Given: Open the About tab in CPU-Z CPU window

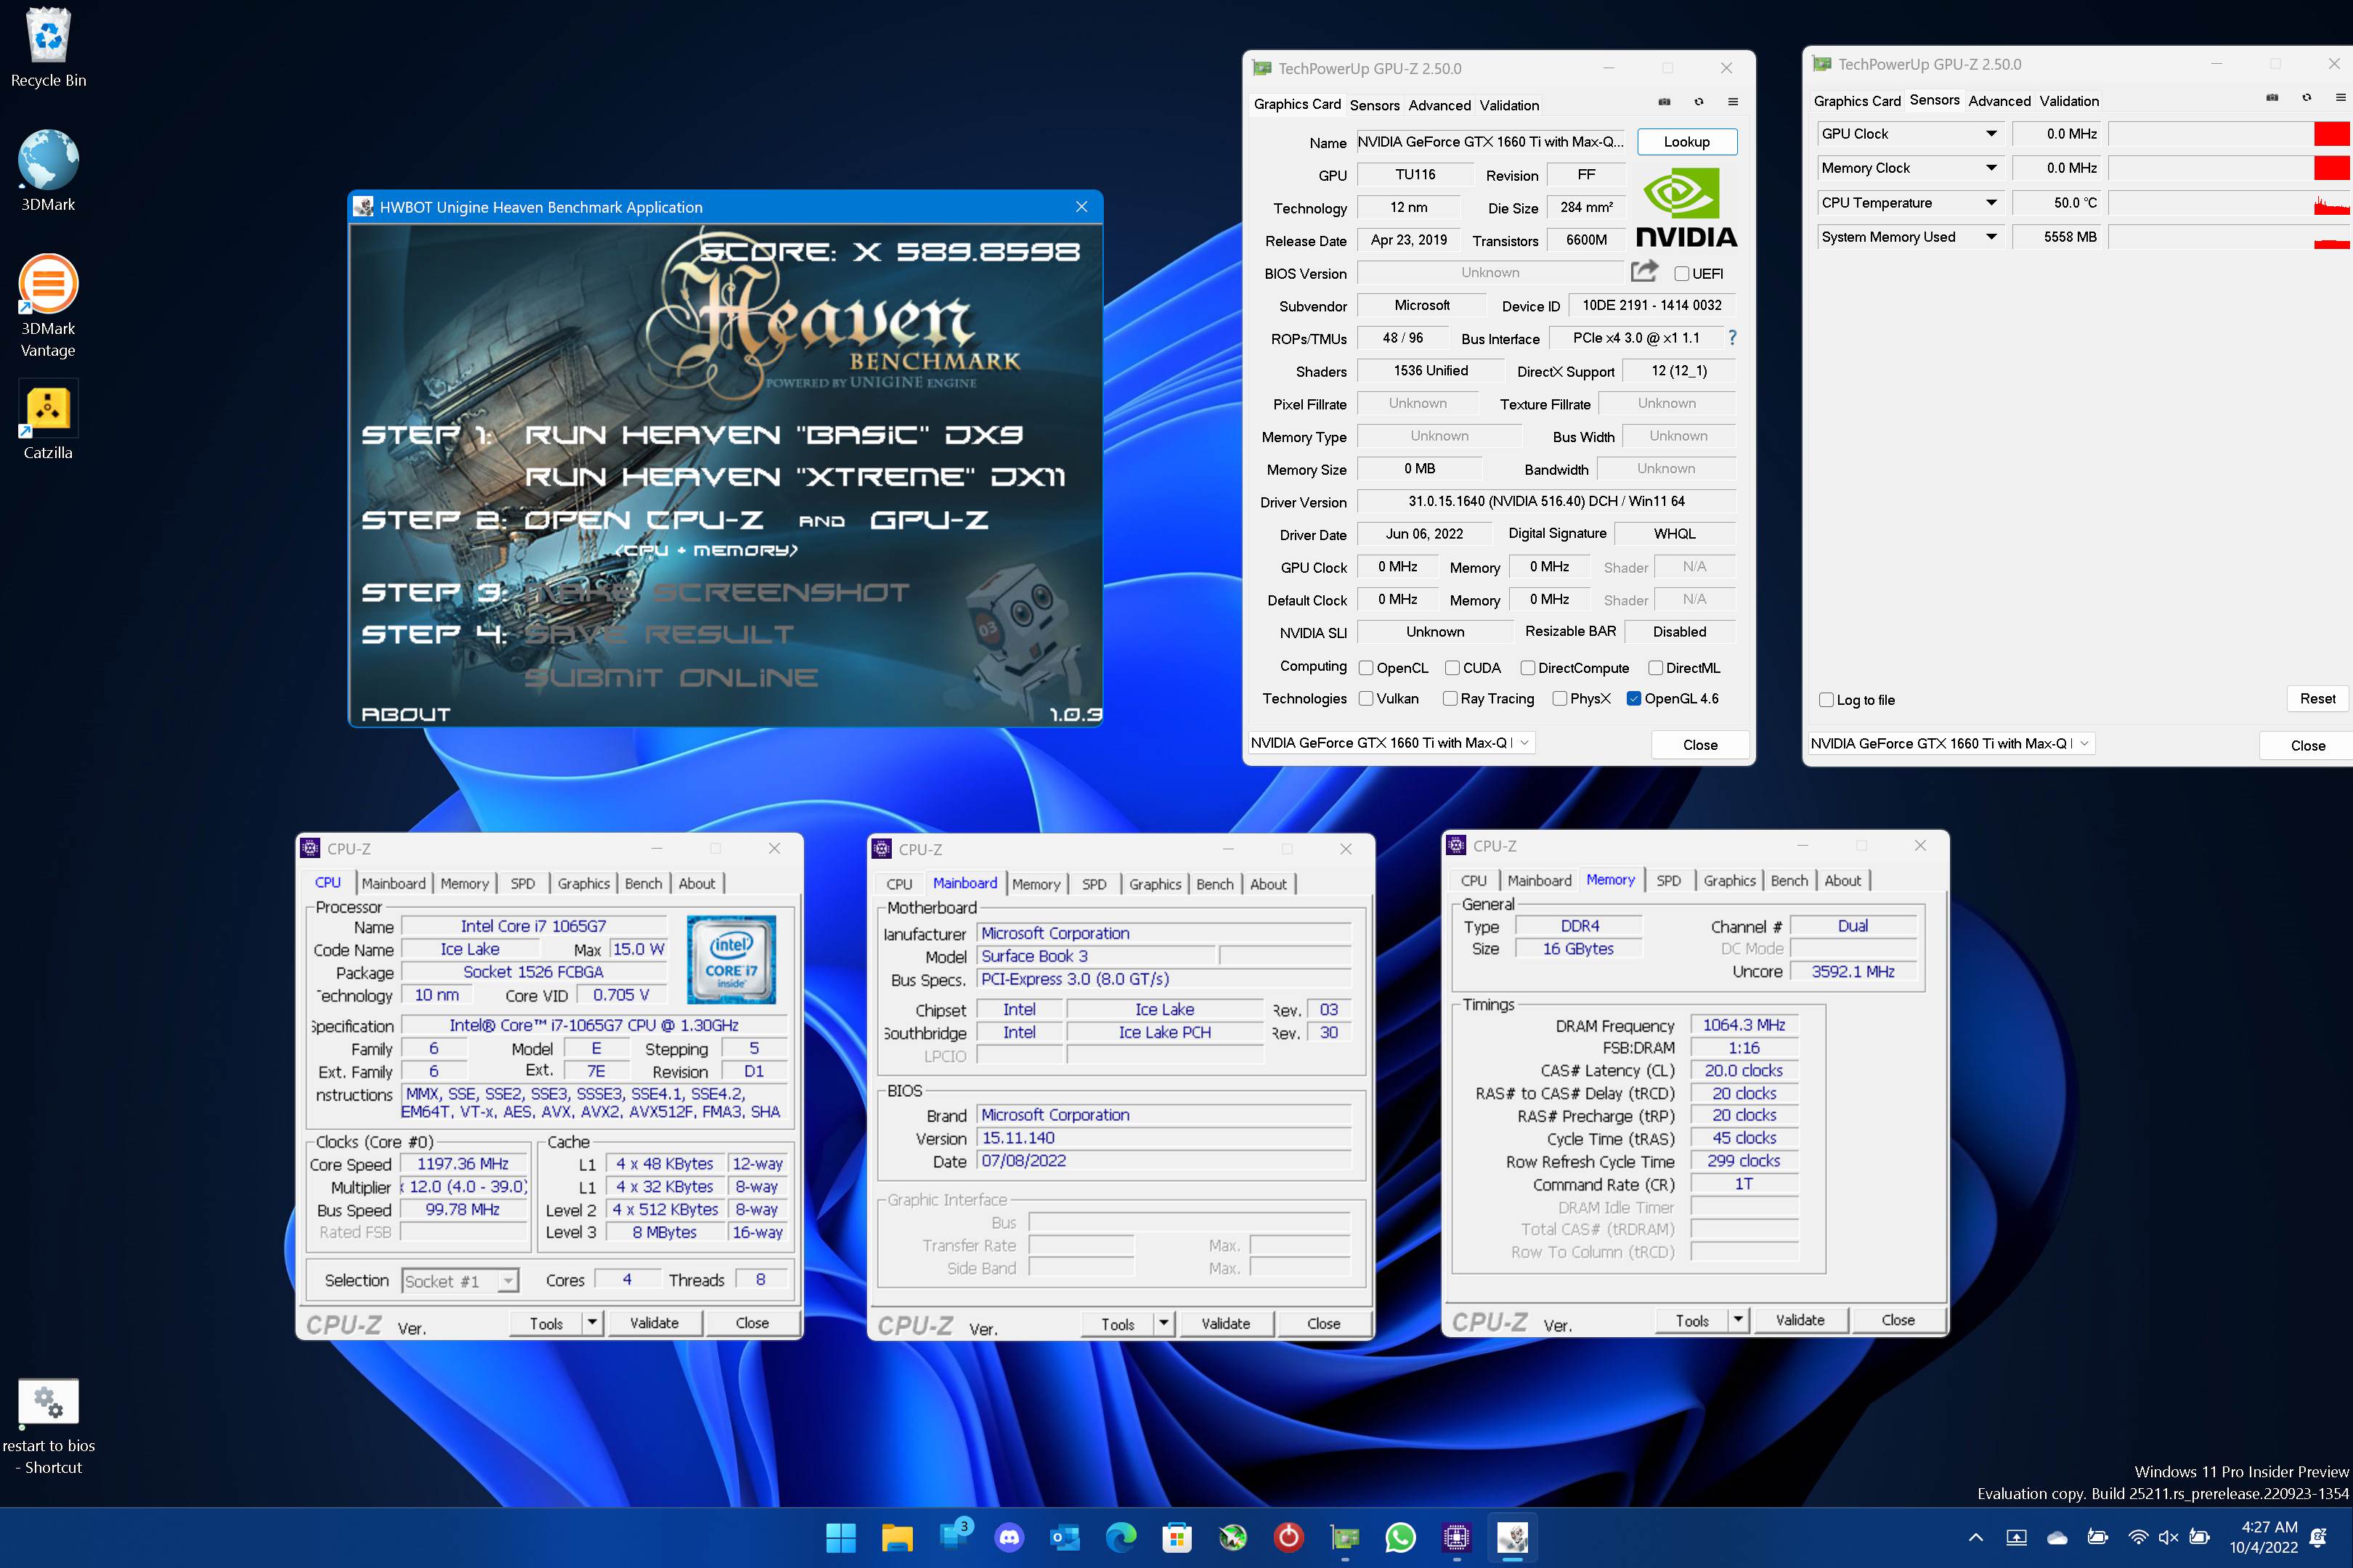Looking at the screenshot, I should (696, 884).
